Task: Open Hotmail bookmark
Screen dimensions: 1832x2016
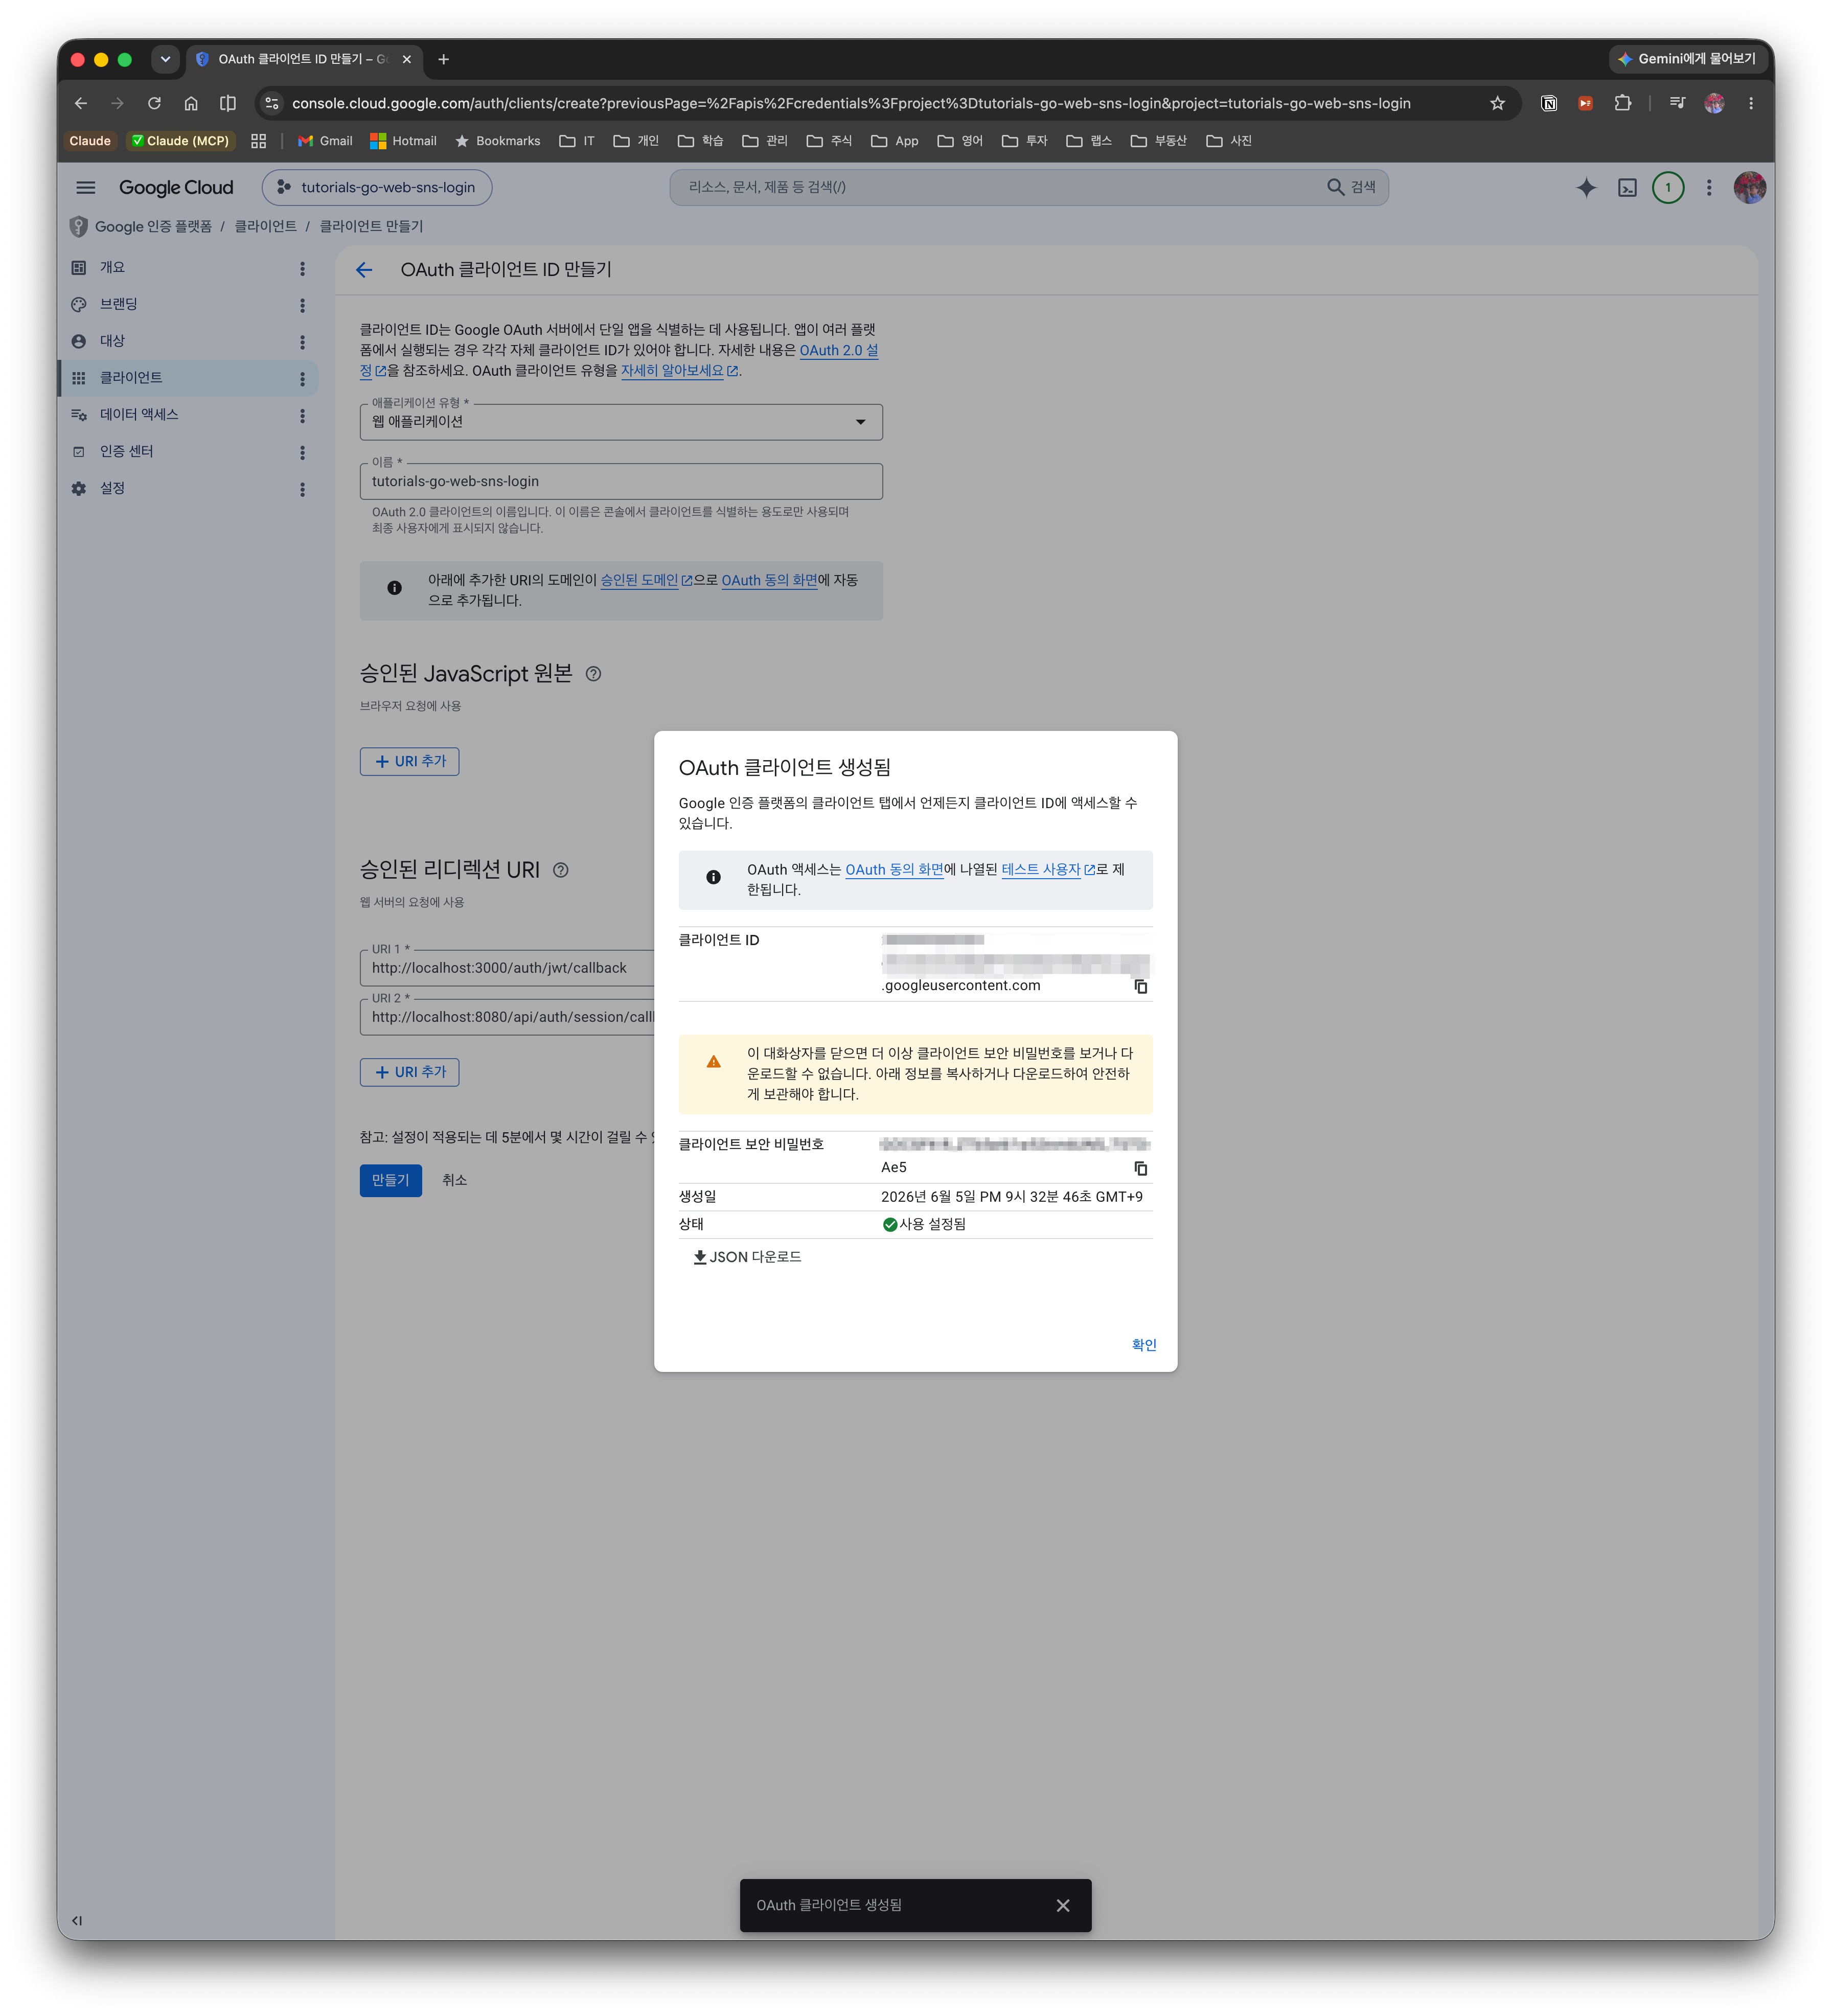Action: [x=404, y=142]
